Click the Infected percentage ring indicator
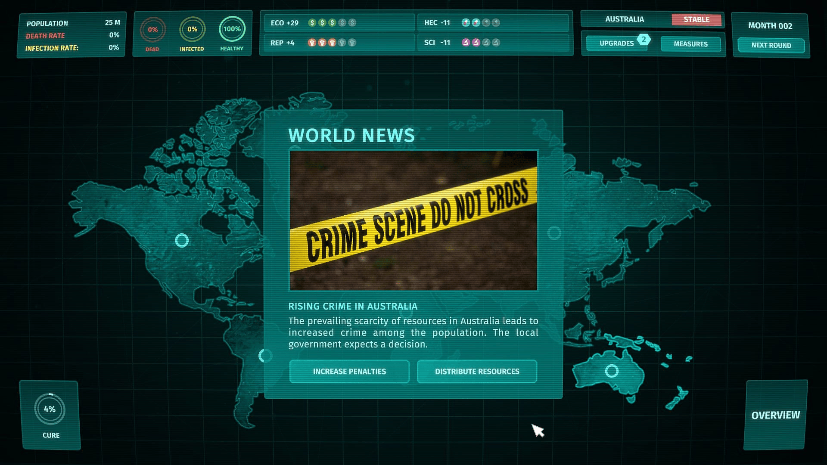This screenshot has width=827, height=465. pyautogui.click(x=192, y=29)
